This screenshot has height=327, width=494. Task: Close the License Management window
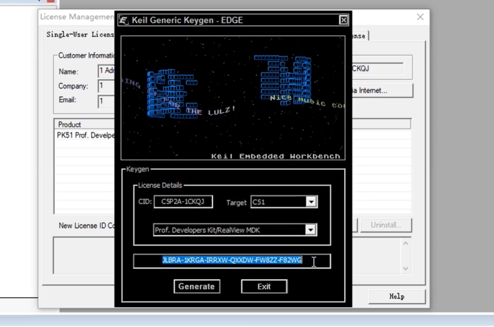coord(420,17)
